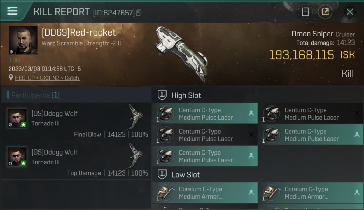The width and height of the screenshot is (364, 210).
Task: Share the kill report externally
Action: (325, 12)
